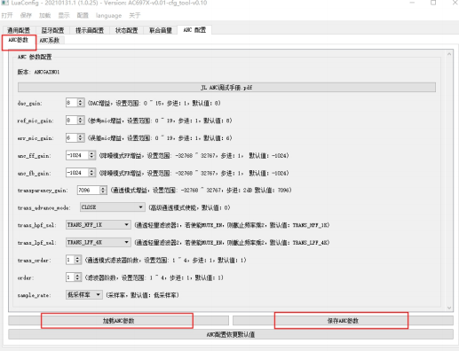Switch to the 蓝牙配置 tab
The width and height of the screenshot is (459, 351).
(52, 30)
